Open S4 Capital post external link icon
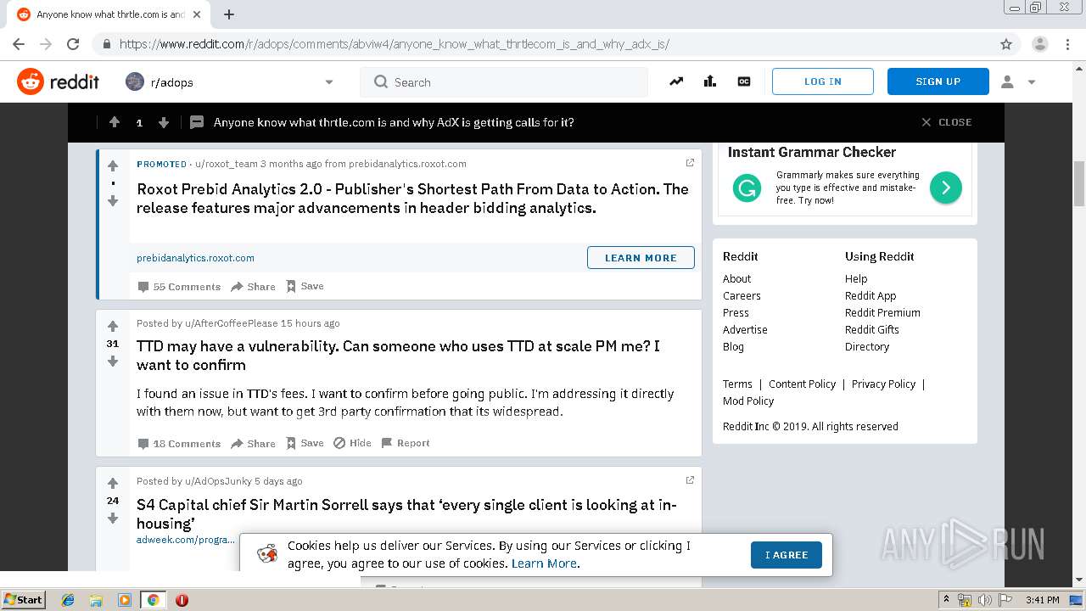Image resolution: width=1086 pixels, height=611 pixels. click(690, 480)
